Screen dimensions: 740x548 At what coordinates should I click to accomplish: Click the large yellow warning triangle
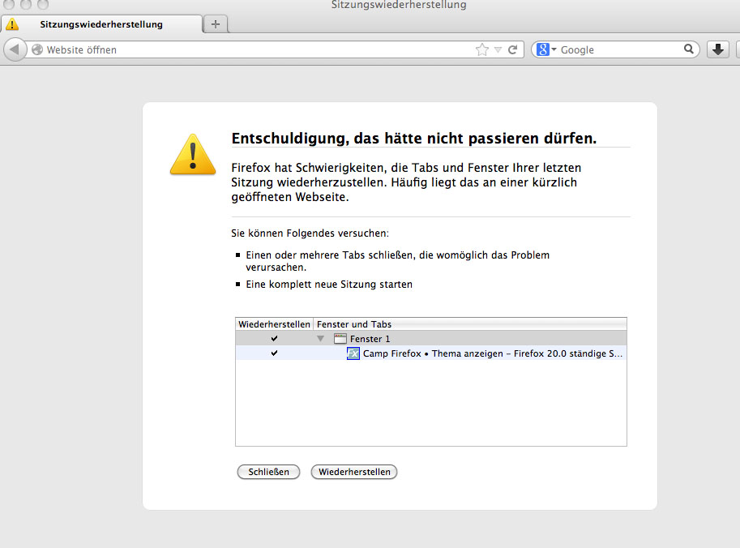click(193, 154)
